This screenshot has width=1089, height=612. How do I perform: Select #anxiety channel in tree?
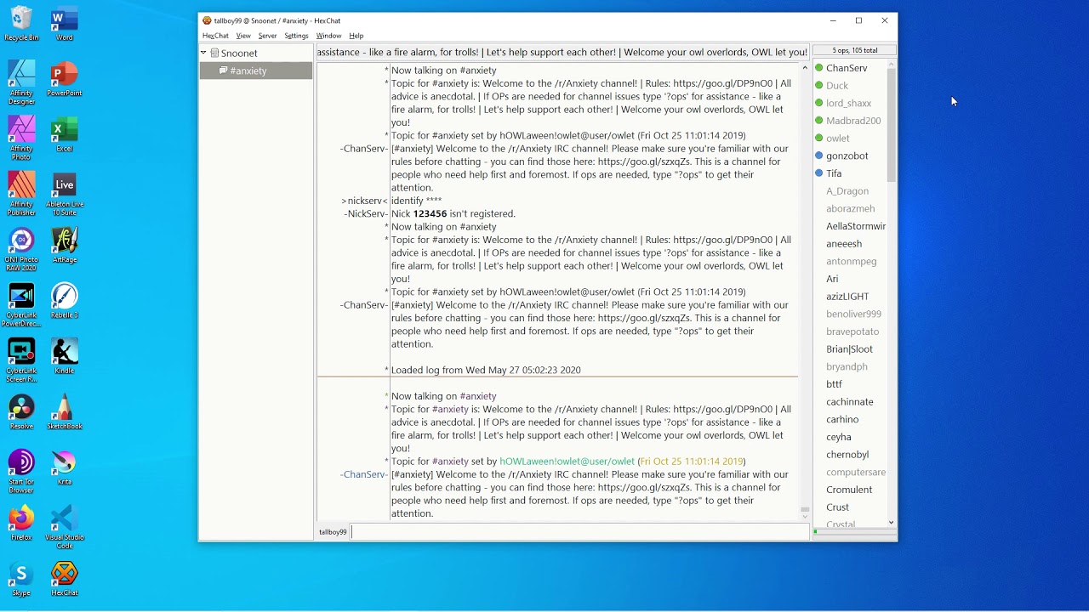point(256,71)
